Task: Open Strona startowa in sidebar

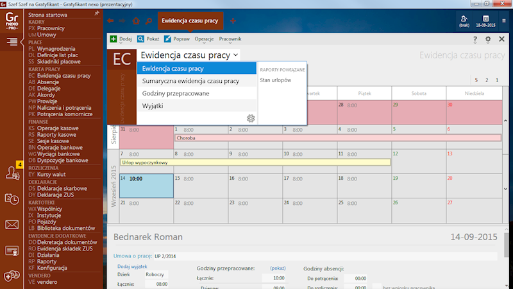Action: click(x=47, y=15)
